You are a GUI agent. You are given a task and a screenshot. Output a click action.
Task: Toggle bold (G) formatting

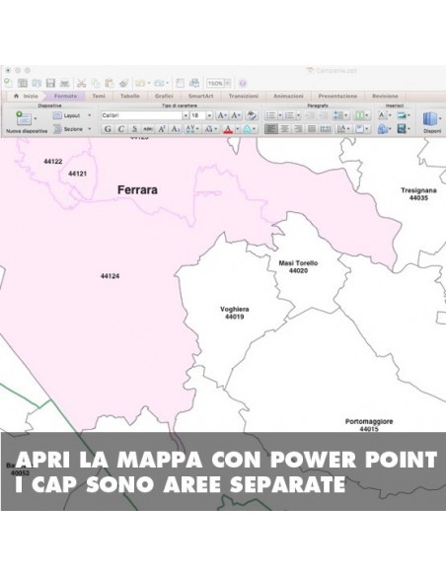click(x=108, y=128)
